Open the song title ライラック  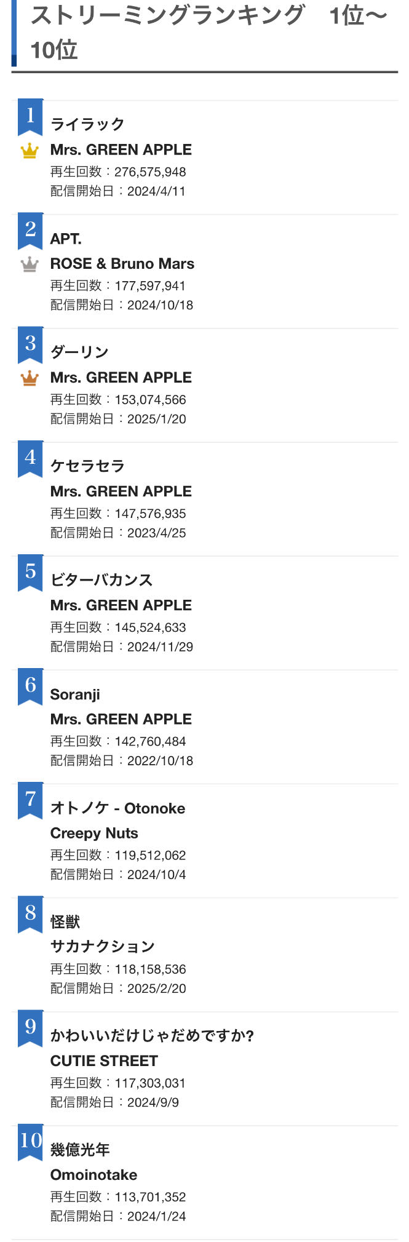[87, 124]
